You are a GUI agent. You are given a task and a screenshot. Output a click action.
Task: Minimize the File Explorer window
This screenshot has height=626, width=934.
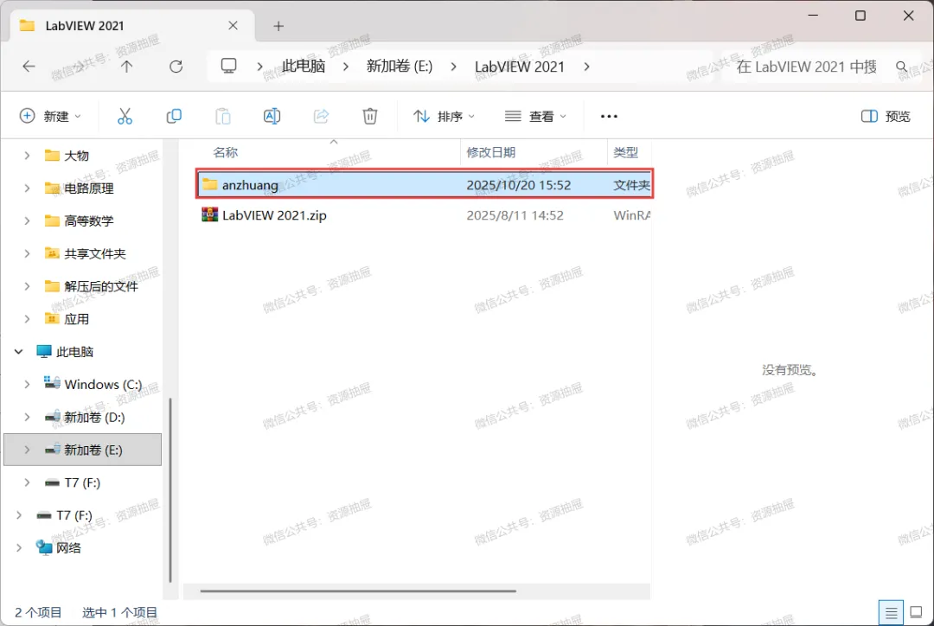point(812,16)
